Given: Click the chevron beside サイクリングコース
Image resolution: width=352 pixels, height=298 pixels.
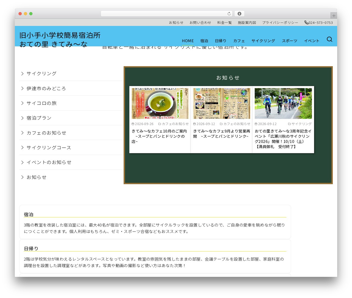Looking at the screenshot, I should click(x=23, y=148).
